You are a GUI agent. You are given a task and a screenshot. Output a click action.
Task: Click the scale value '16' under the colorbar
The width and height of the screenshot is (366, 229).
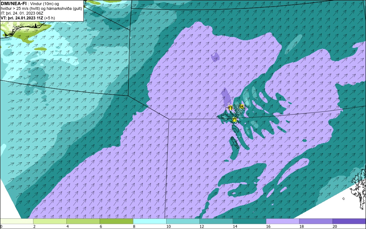click(x=268, y=226)
